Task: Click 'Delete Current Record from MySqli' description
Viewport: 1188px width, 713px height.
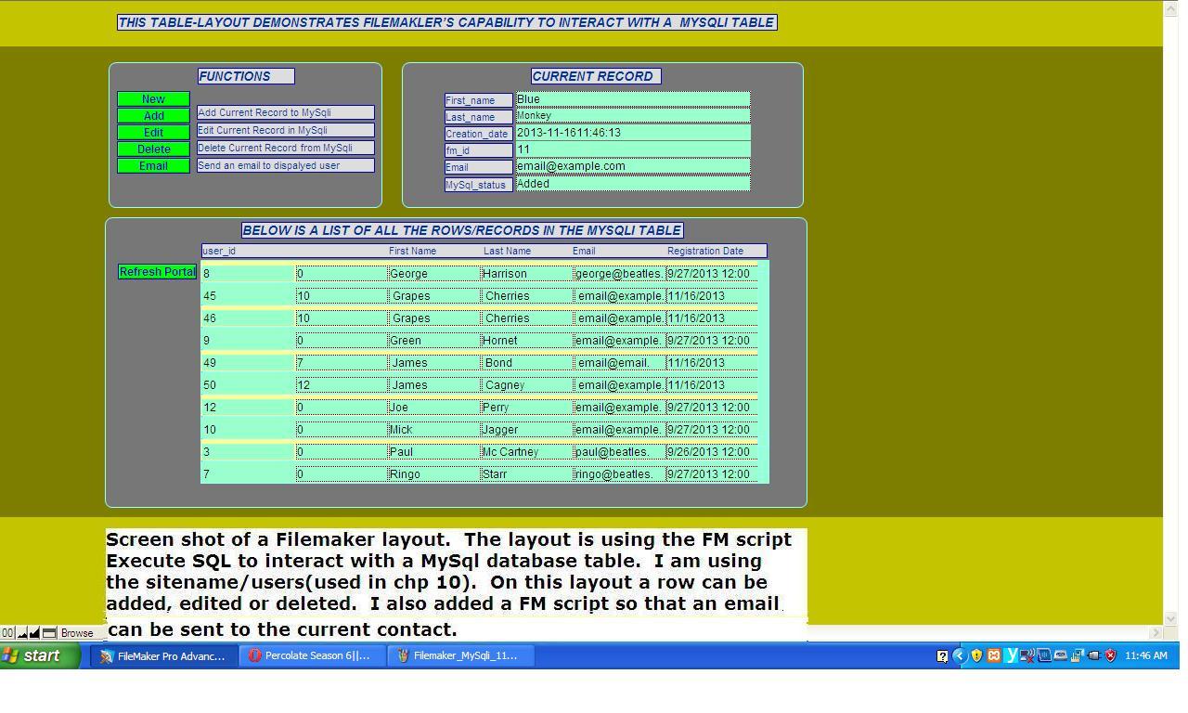Action: [286, 148]
